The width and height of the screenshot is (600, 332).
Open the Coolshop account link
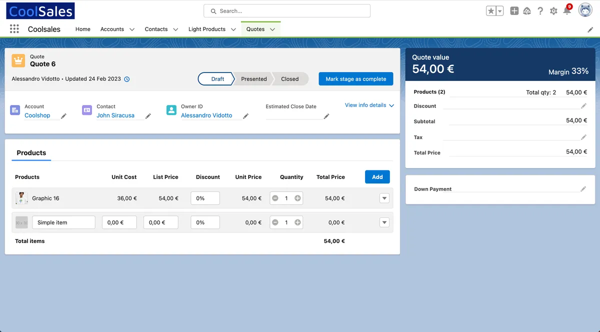[x=37, y=115]
